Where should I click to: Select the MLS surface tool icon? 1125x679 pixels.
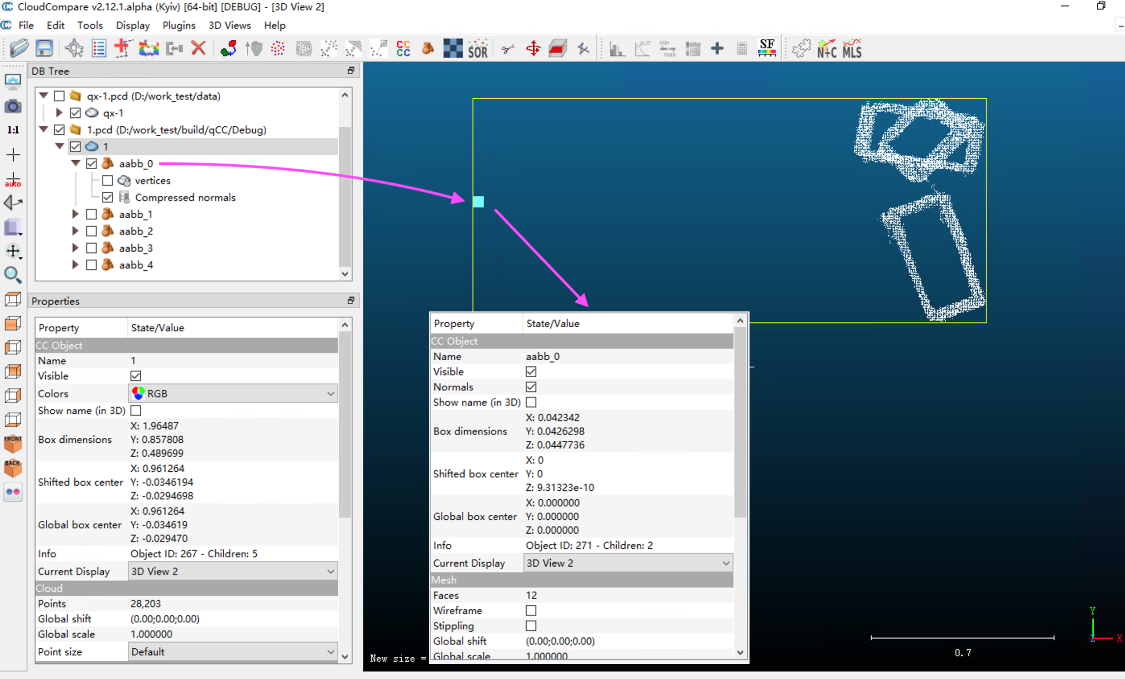click(854, 50)
